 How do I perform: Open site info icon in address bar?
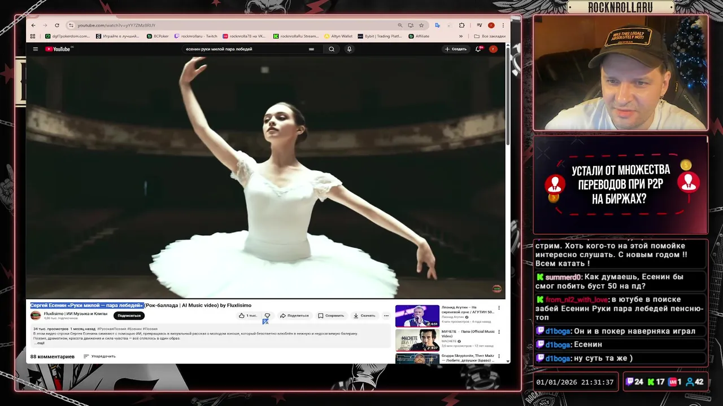(x=71, y=25)
